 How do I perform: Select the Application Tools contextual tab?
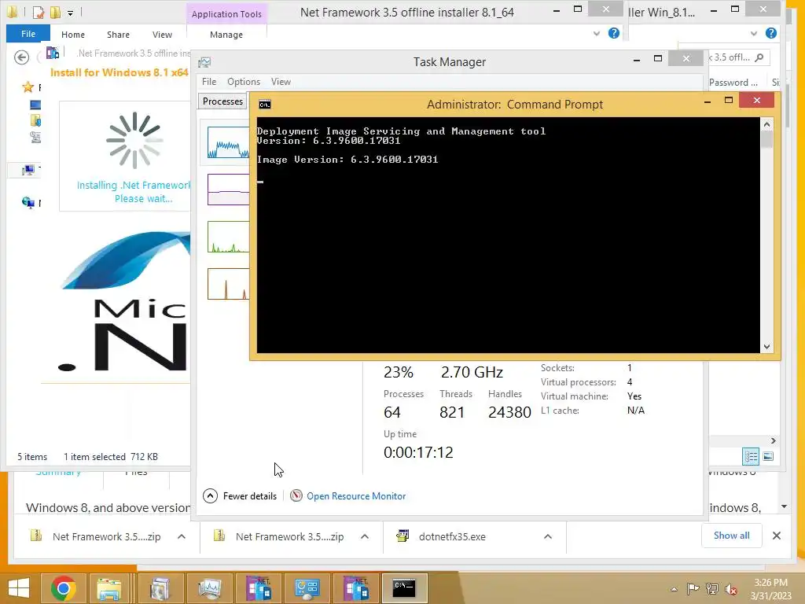pos(226,14)
